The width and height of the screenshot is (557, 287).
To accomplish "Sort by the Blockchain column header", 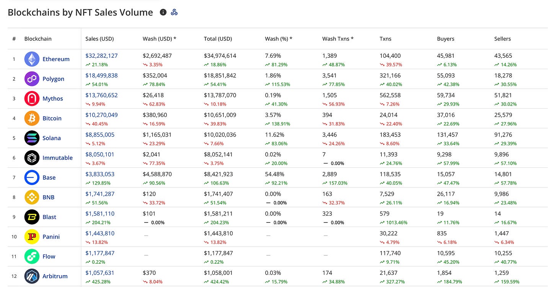I will (38, 39).
